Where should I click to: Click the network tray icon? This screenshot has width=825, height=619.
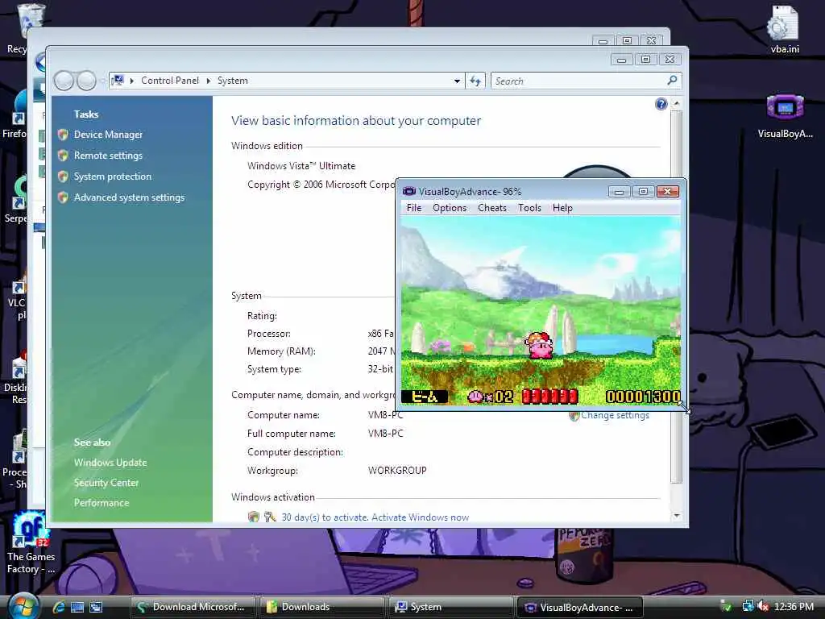(x=748, y=606)
